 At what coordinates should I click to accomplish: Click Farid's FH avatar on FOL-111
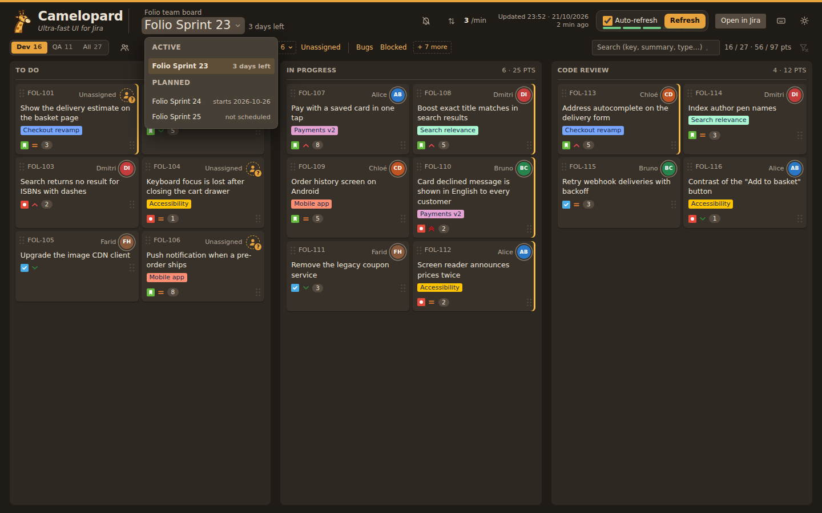pyautogui.click(x=398, y=252)
